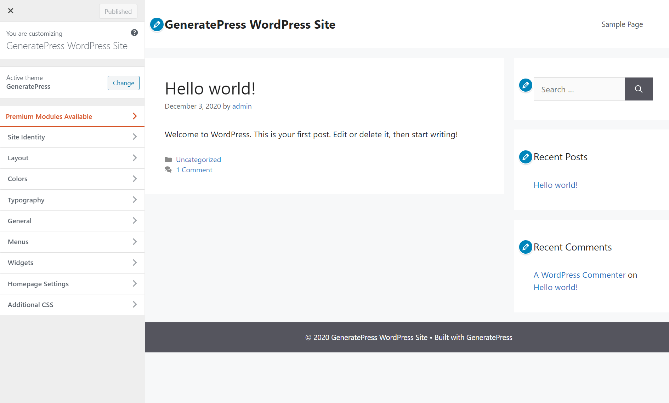Edit the site title via pencil icon

pyautogui.click(x=157, y=24)
